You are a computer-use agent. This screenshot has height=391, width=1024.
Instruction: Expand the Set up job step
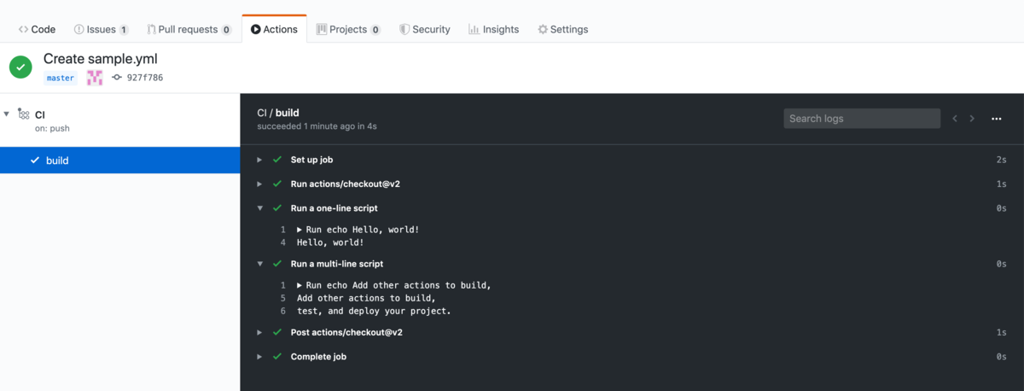click(260, 160)
